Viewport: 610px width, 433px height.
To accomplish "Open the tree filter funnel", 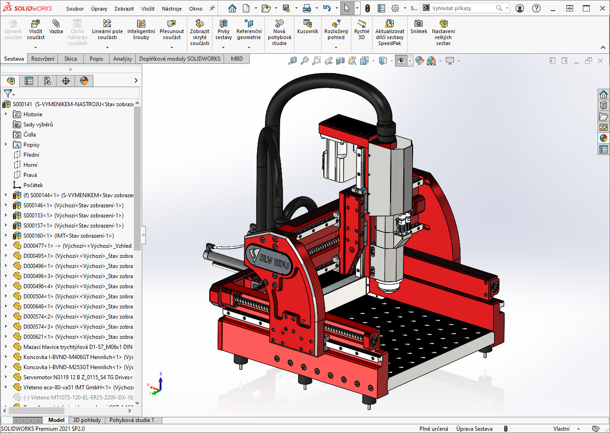I will pyautogui.click(x=8, y=93).
